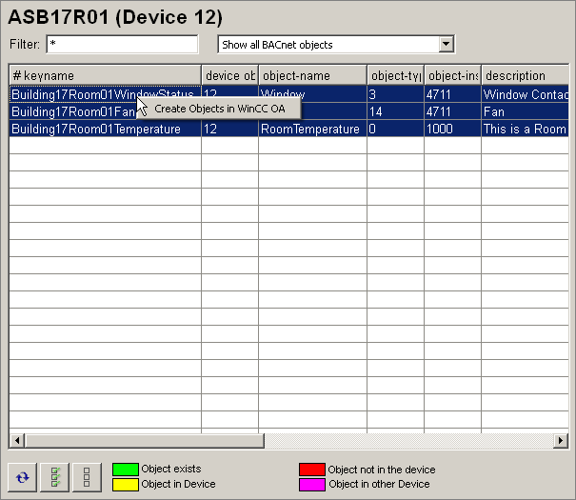
Task: Click the description column header
Action: [524, 75]
